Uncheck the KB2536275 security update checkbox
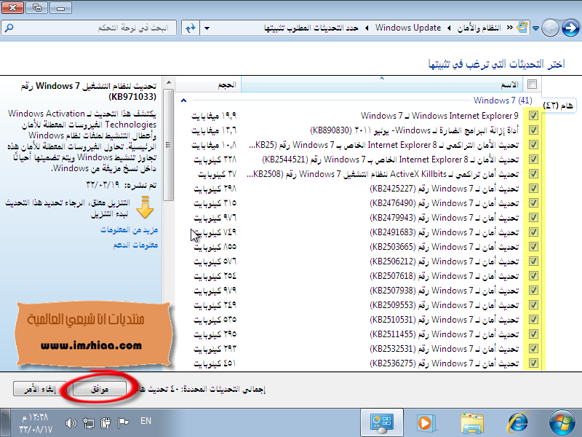The height and width of the screenshot is (437, 582). [533, 363]
